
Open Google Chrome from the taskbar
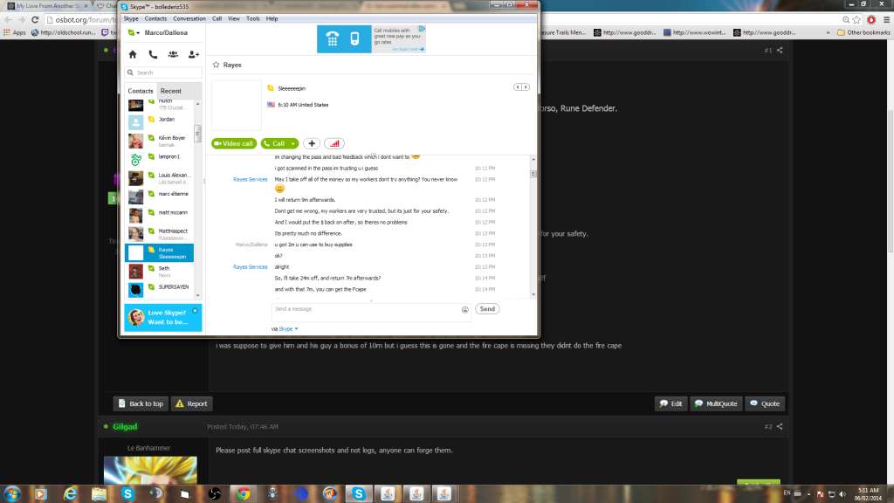pos(244,493)
